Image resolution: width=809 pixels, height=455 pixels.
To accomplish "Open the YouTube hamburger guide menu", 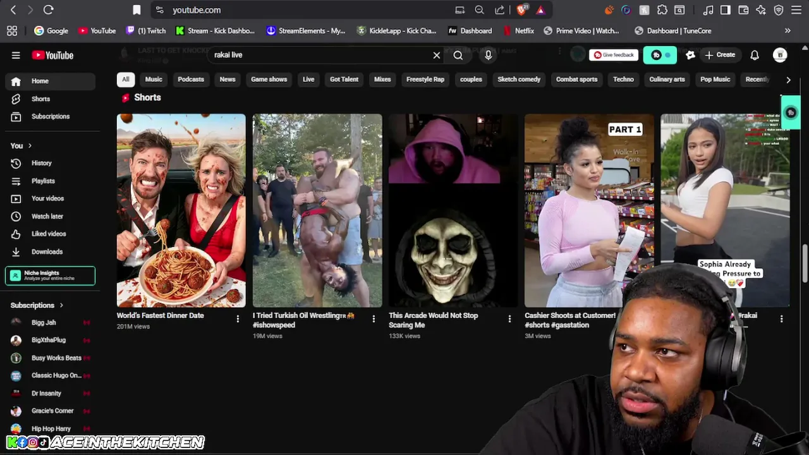I will click(x=16, y=55).
